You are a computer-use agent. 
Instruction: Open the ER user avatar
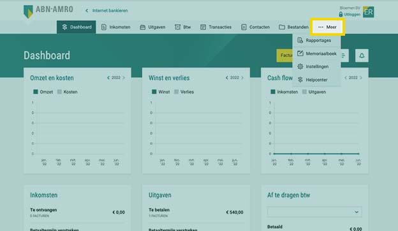click(x=368, y=12)
